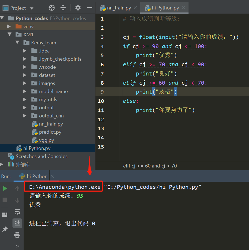The height and width of the screenshot is (250, 249).
Task: Click the Pin Tab icon in Run panel
Action: point(5,229)
